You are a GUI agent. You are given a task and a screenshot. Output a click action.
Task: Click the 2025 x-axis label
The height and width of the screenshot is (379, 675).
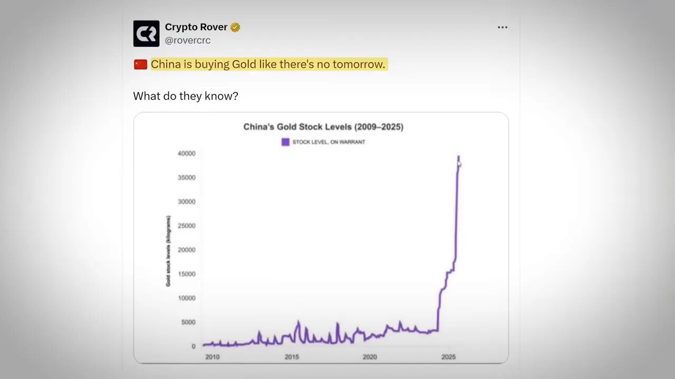[x=448, y=357]
